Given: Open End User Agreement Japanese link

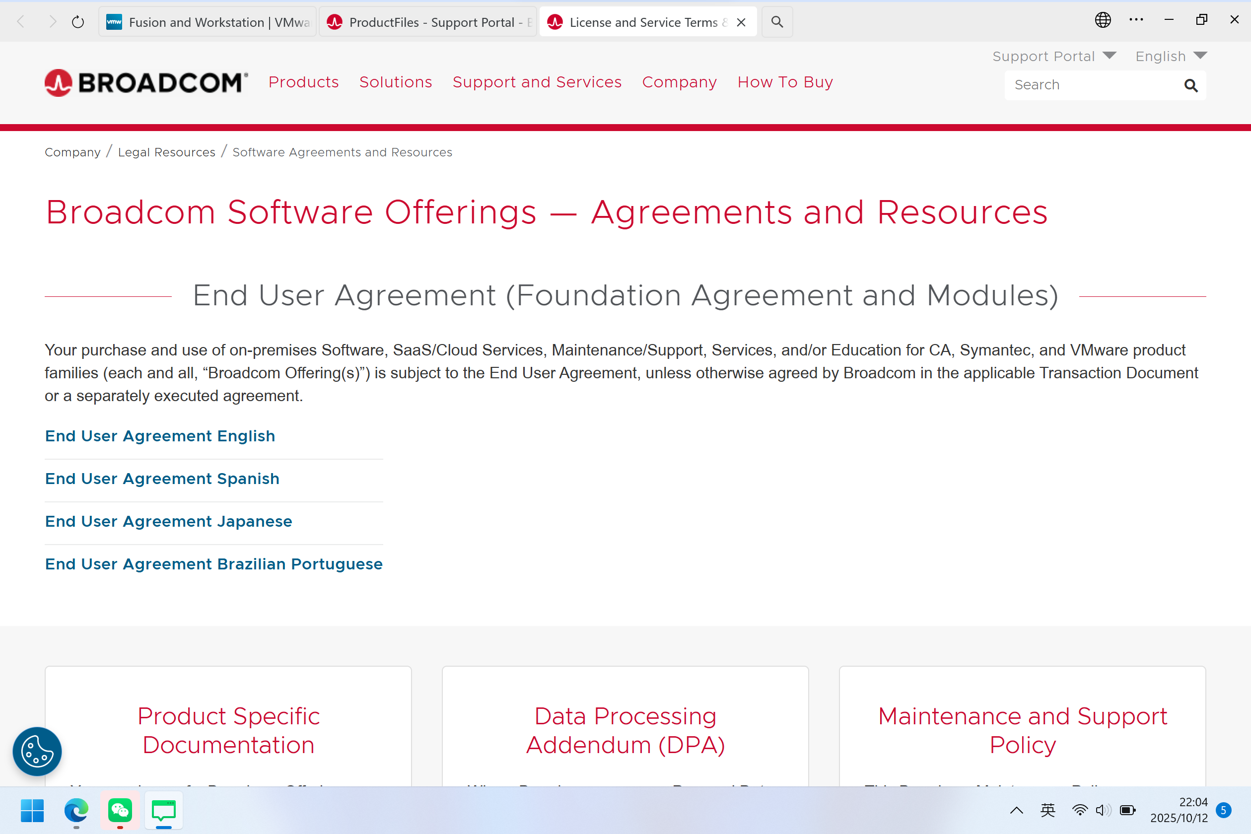Looking at the screenshot, I should pyautogui.click(x=169, y=521).
